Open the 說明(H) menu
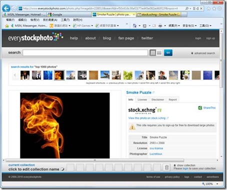Screen dimensions: 227x190 click(77, 20)
